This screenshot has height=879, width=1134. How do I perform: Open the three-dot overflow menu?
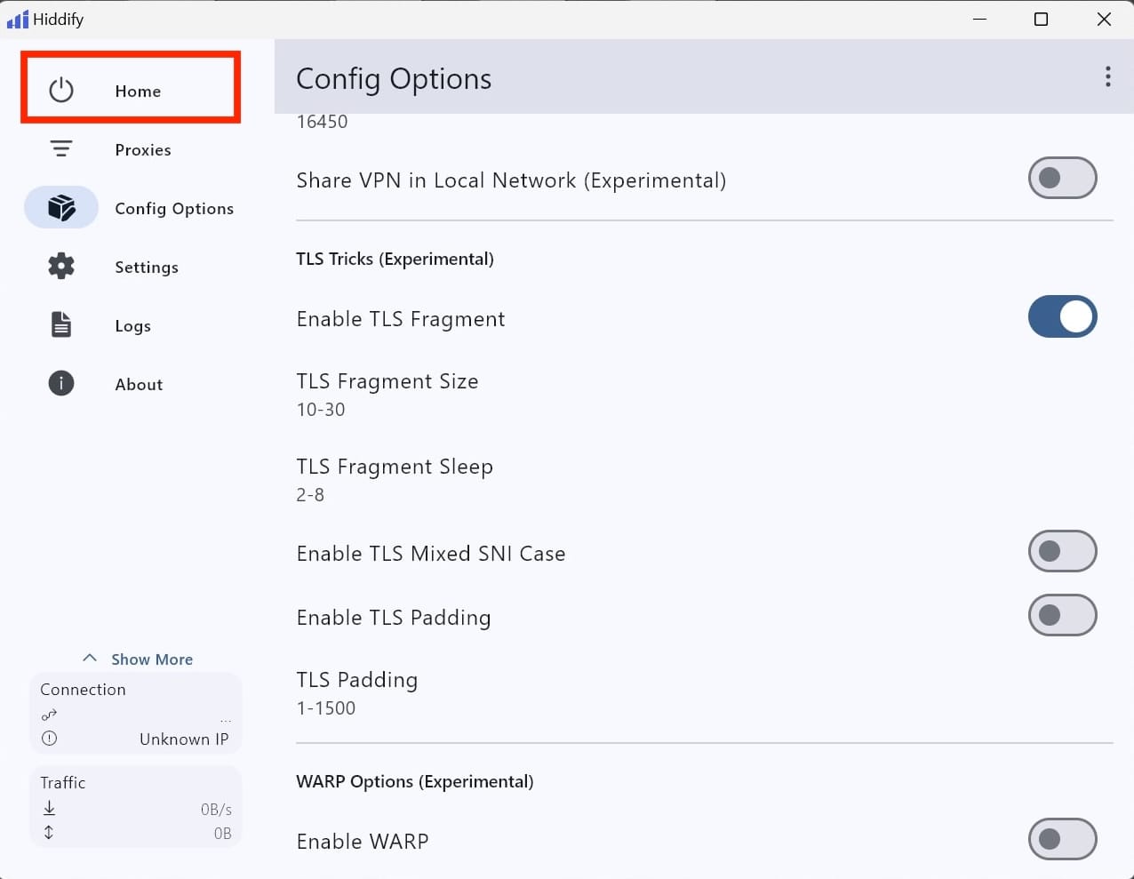(x=1107, y=77)
